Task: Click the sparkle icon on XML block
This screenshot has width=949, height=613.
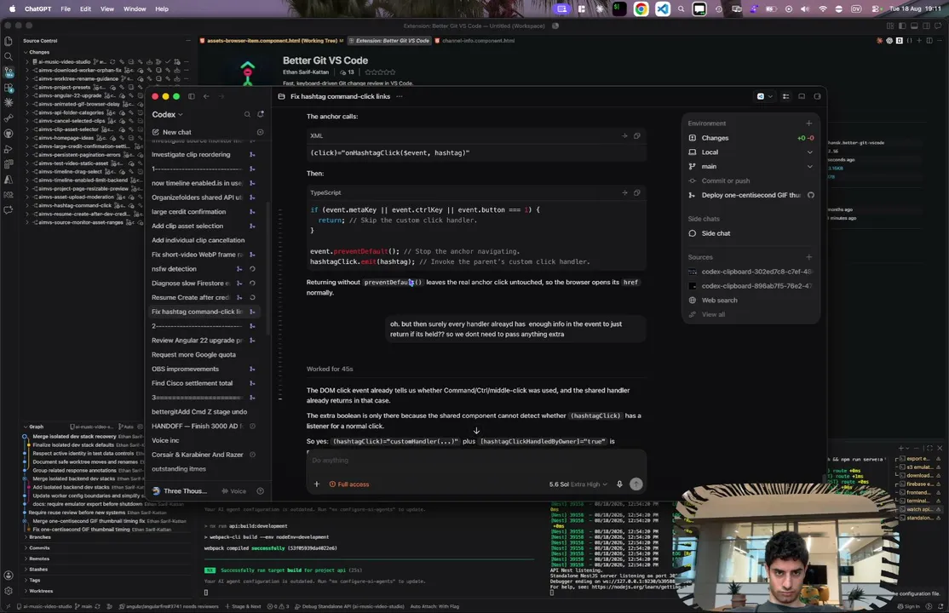Action: click(624, 135)
